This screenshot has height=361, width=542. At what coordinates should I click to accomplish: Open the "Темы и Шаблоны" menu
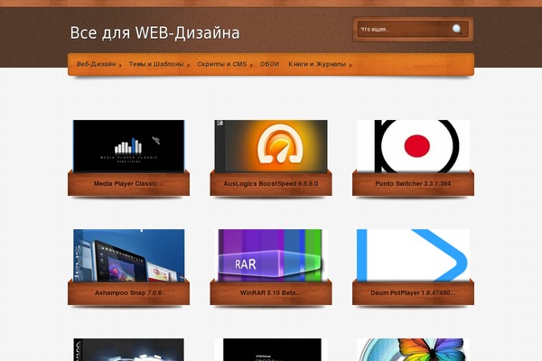(156, 64)
